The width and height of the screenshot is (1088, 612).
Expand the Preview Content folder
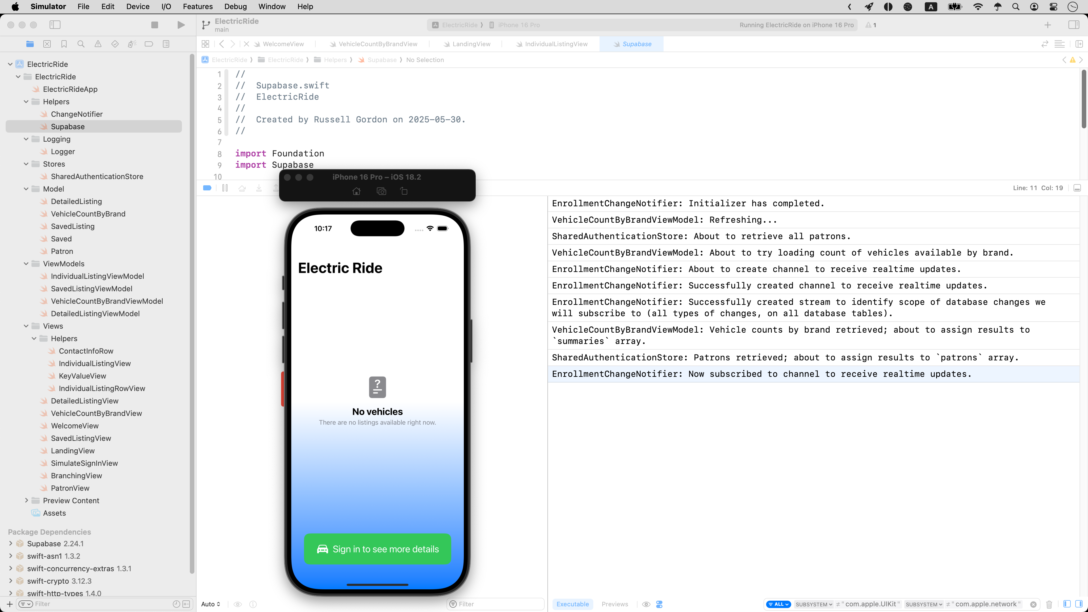click(26, 500)
